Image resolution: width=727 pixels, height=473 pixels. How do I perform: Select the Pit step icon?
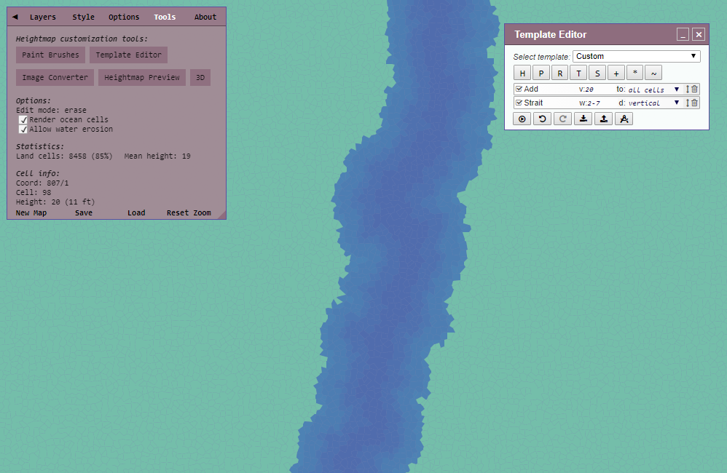click(541, 72)
